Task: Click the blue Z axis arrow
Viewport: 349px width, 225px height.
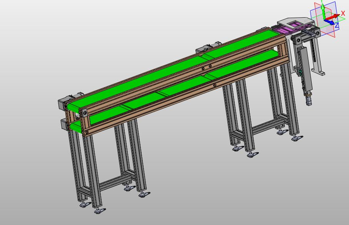Action: (x=329, y=22)
